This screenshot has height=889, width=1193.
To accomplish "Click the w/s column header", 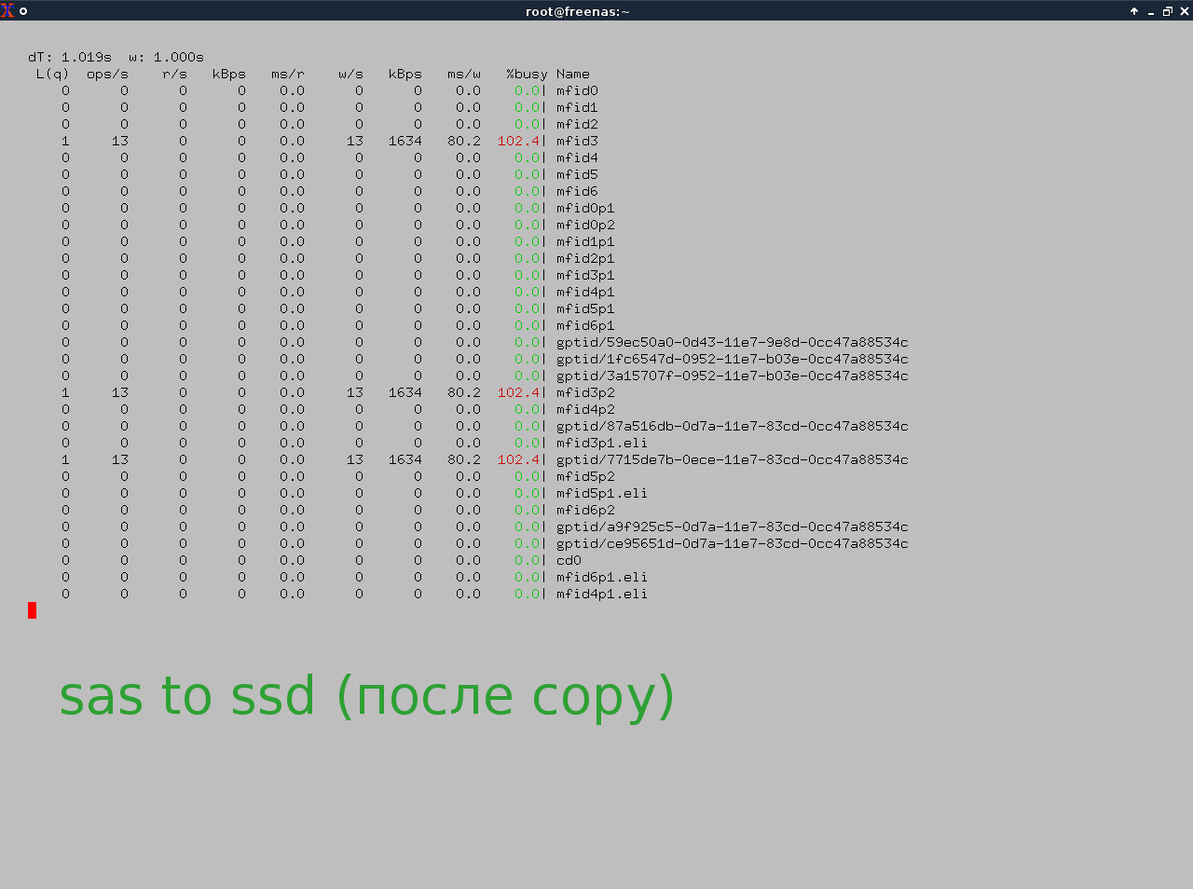I will [x=350, y=74].
